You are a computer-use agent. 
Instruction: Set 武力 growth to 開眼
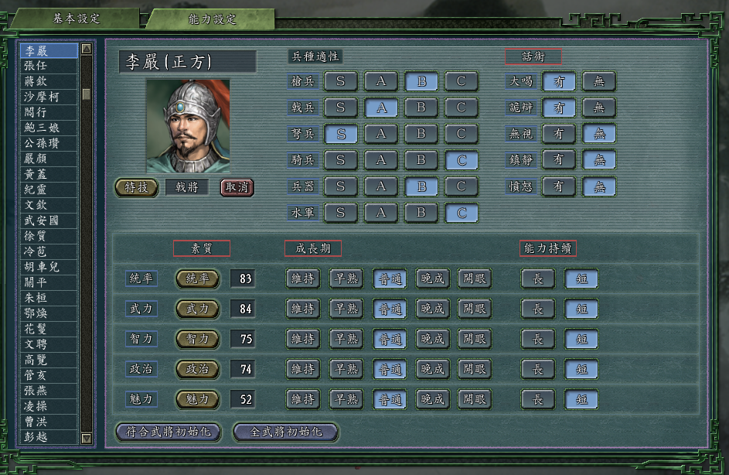pos(475,309)
